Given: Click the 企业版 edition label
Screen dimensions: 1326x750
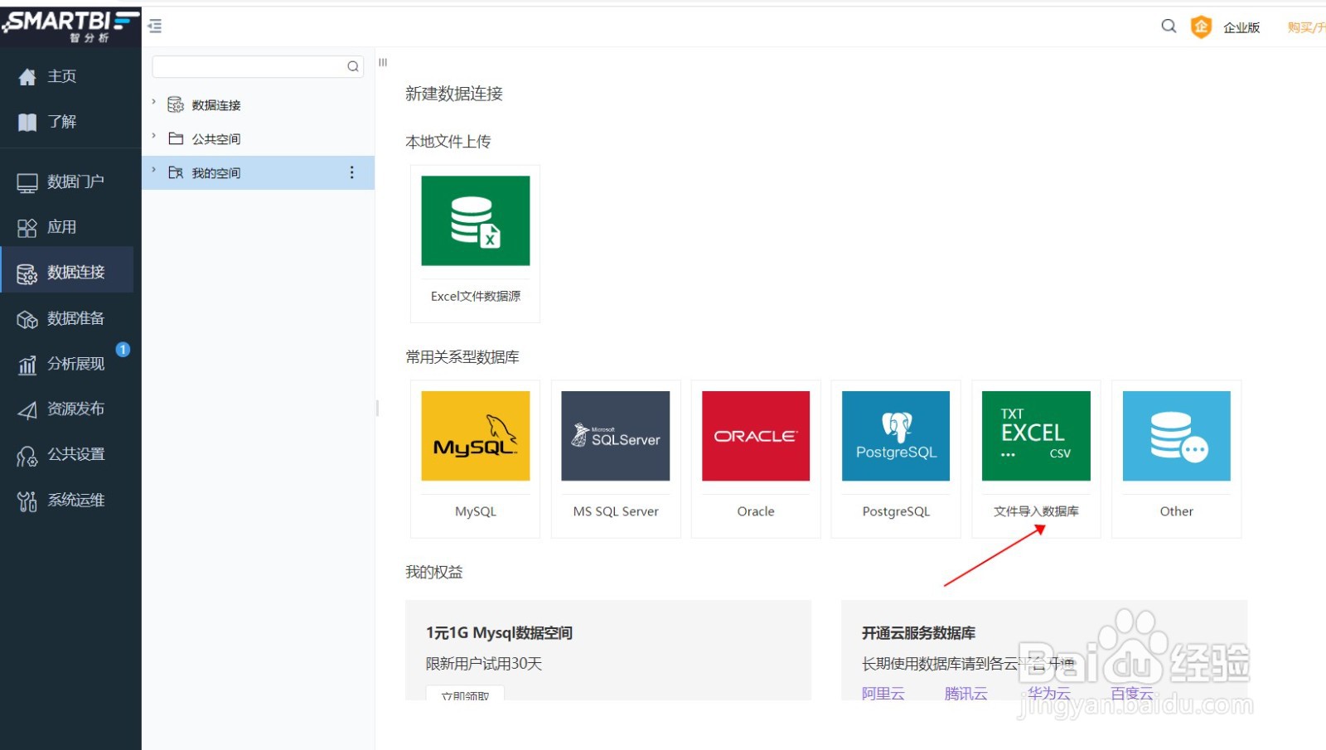Looking at the screenshot, I should (x=1241, y=28).
